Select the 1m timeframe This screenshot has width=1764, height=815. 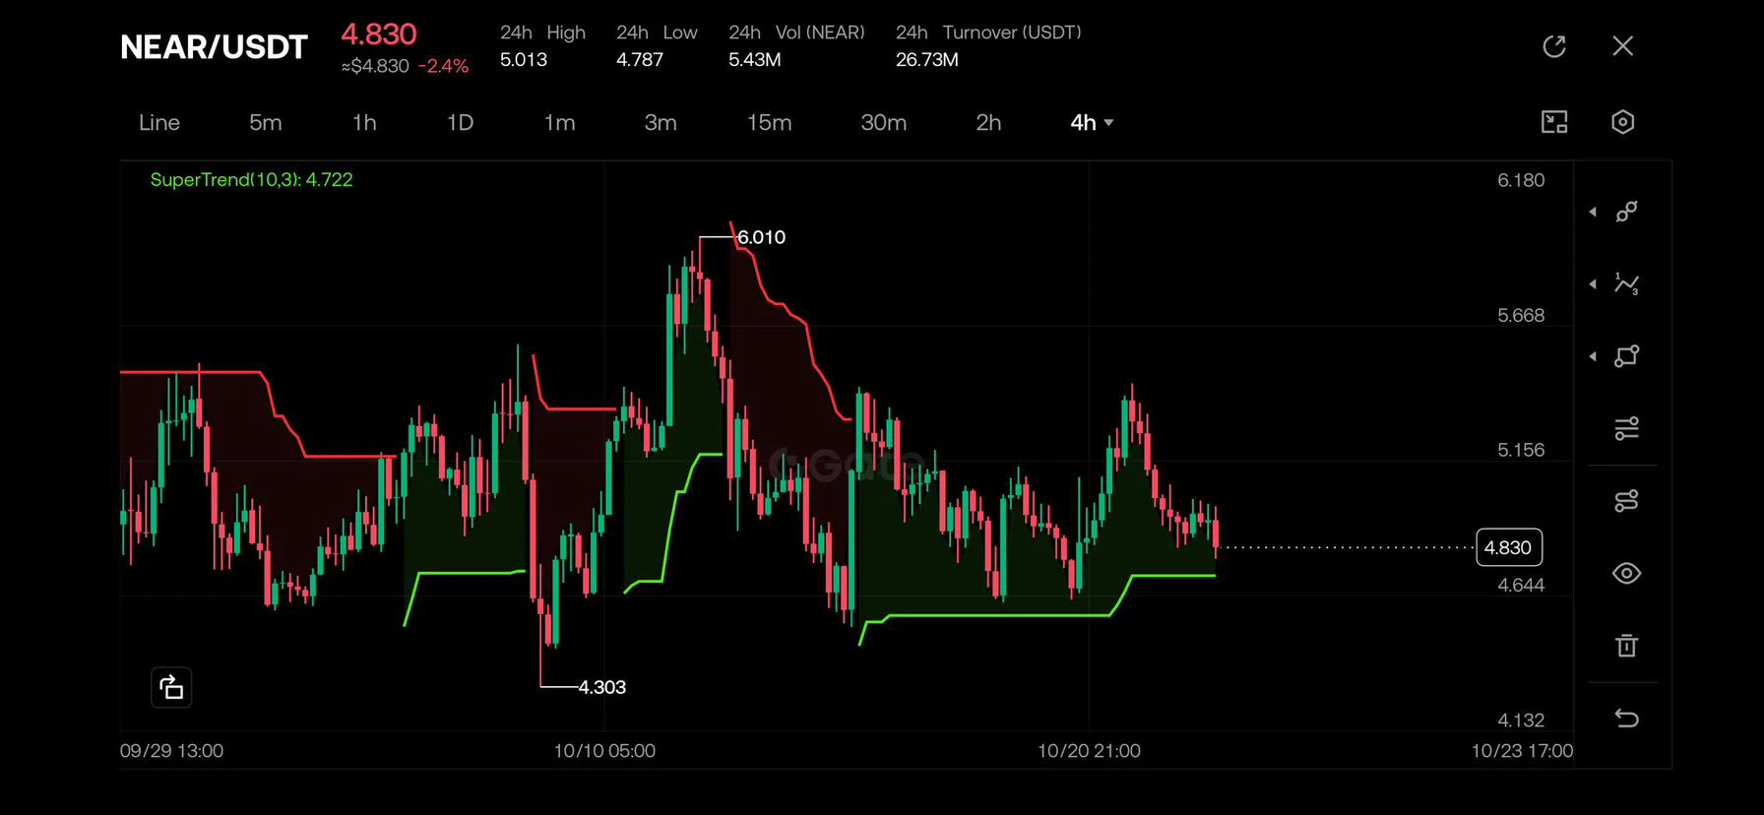click(559, 122)
